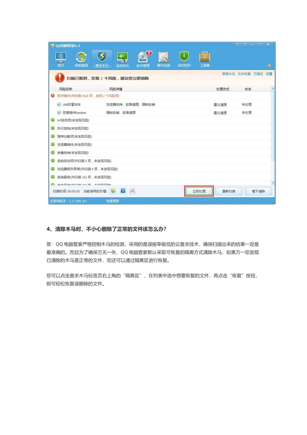Collapse the 恶评插件 risk group row
307x435 pixels.
pyautogui.click(x=160, y=96)
